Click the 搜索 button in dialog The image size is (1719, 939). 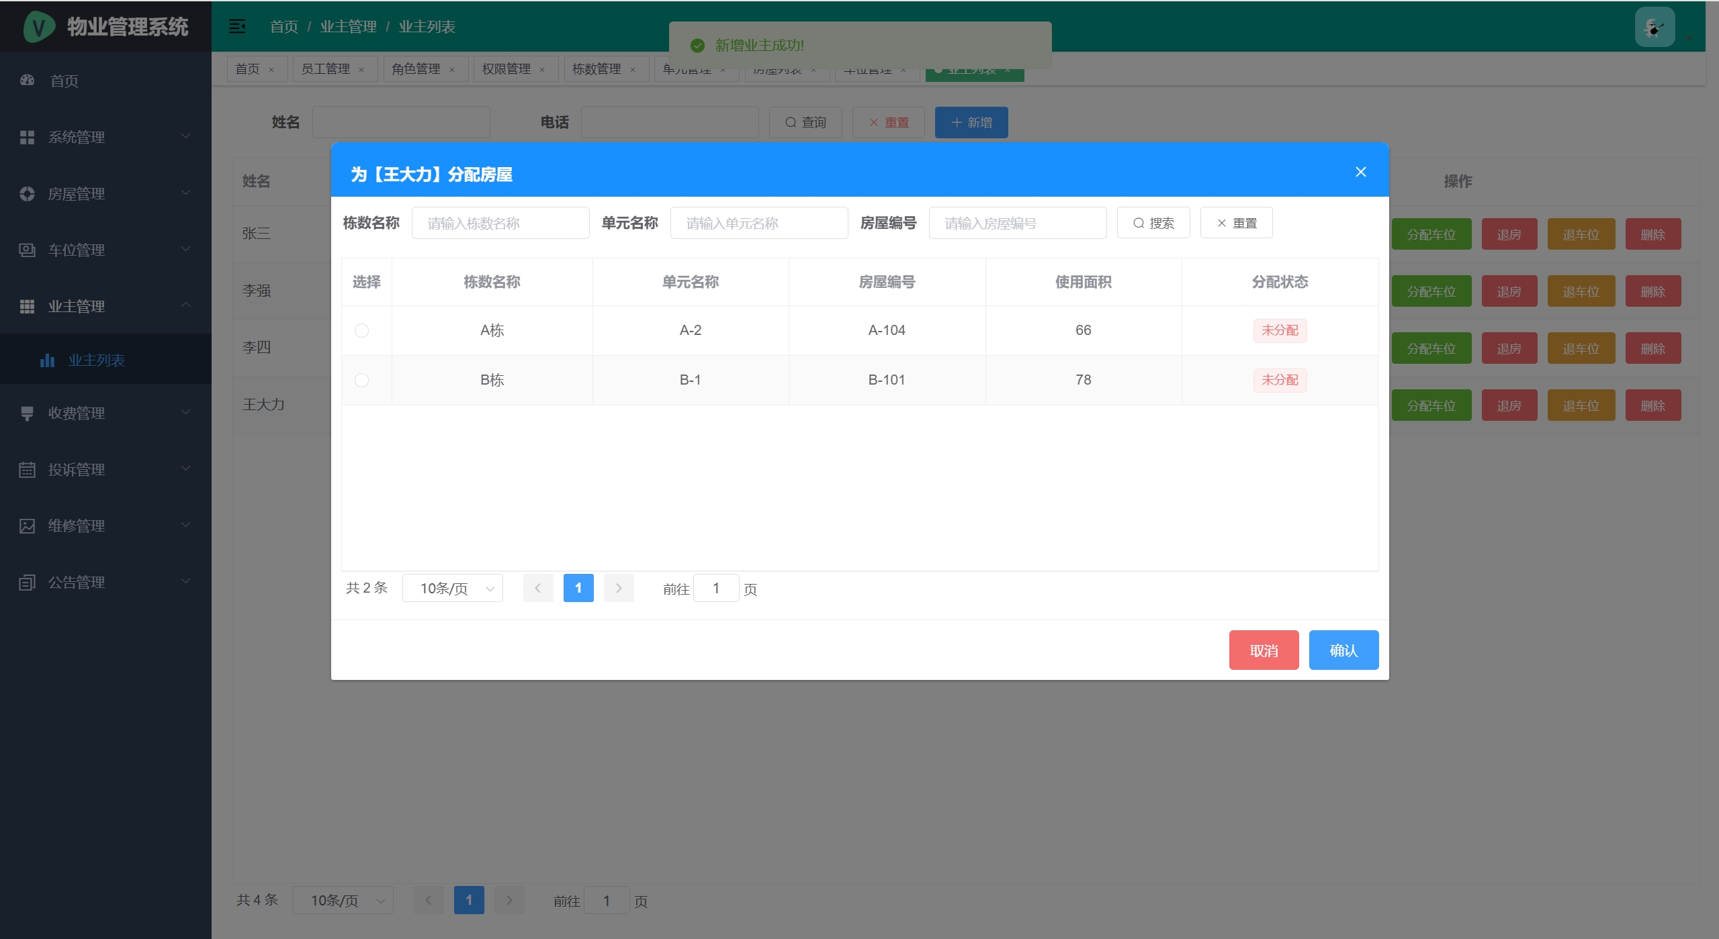(1153, 223)
